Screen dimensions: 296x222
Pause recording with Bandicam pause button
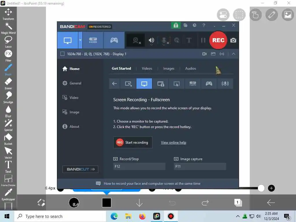pos(203,40)
